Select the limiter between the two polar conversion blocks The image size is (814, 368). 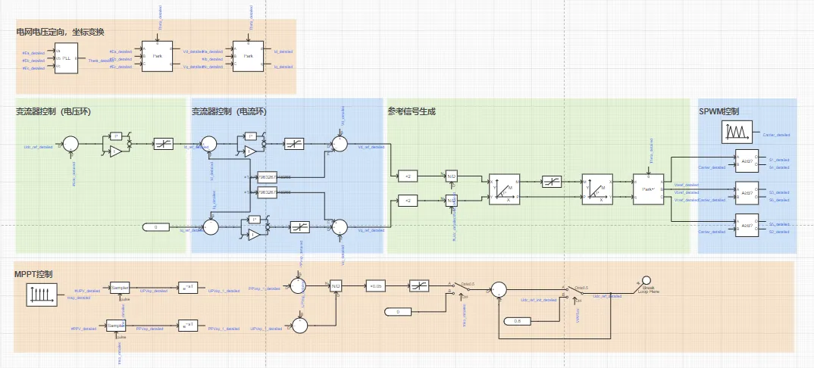click(x=551, y=182)
